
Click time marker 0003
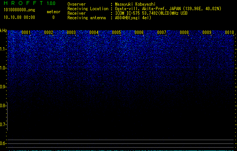click(71, 32)
